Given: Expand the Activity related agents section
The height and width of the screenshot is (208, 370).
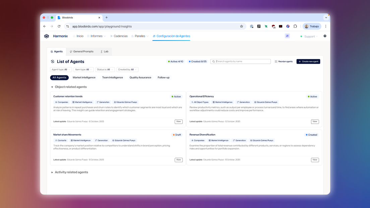Looking at the screenshot, I should point(52,172).
